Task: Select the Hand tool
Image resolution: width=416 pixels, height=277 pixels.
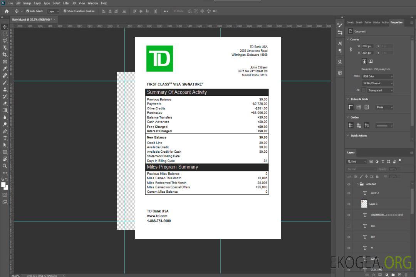Action: click(x=5, y=159)
